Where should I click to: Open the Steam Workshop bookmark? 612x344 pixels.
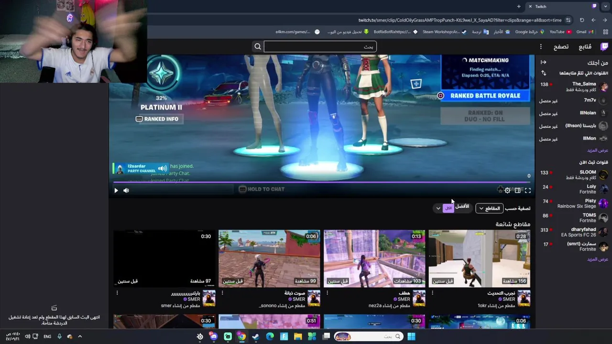pos(445,32)
